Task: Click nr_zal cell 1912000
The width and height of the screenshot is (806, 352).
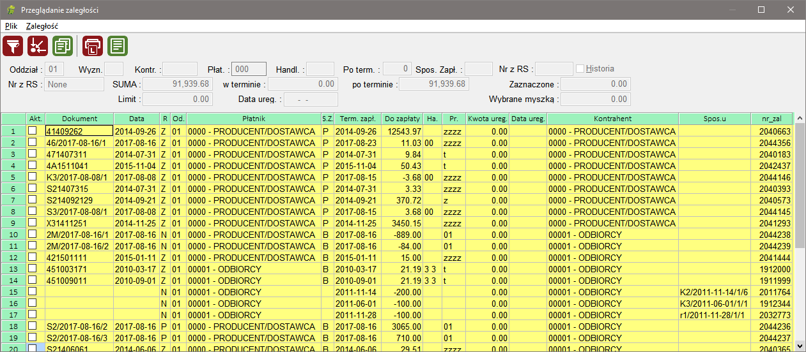Action: [x=772, y=268]
